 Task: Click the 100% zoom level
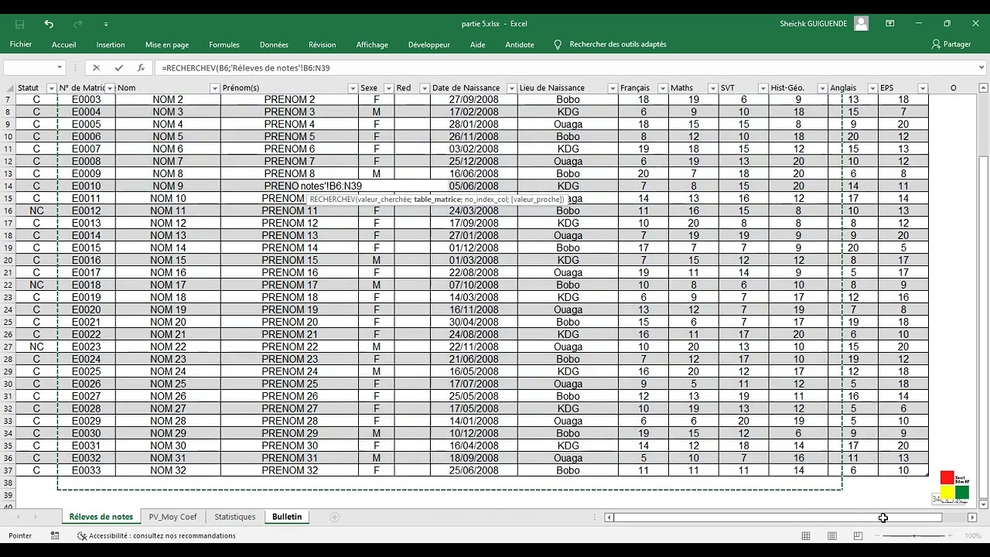(973, 535)
